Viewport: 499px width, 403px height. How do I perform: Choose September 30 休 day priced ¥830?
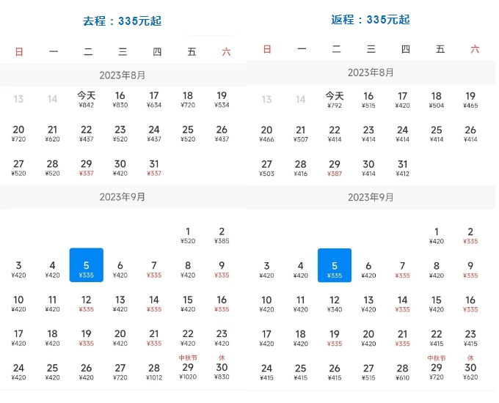click(x=222, y=368)
